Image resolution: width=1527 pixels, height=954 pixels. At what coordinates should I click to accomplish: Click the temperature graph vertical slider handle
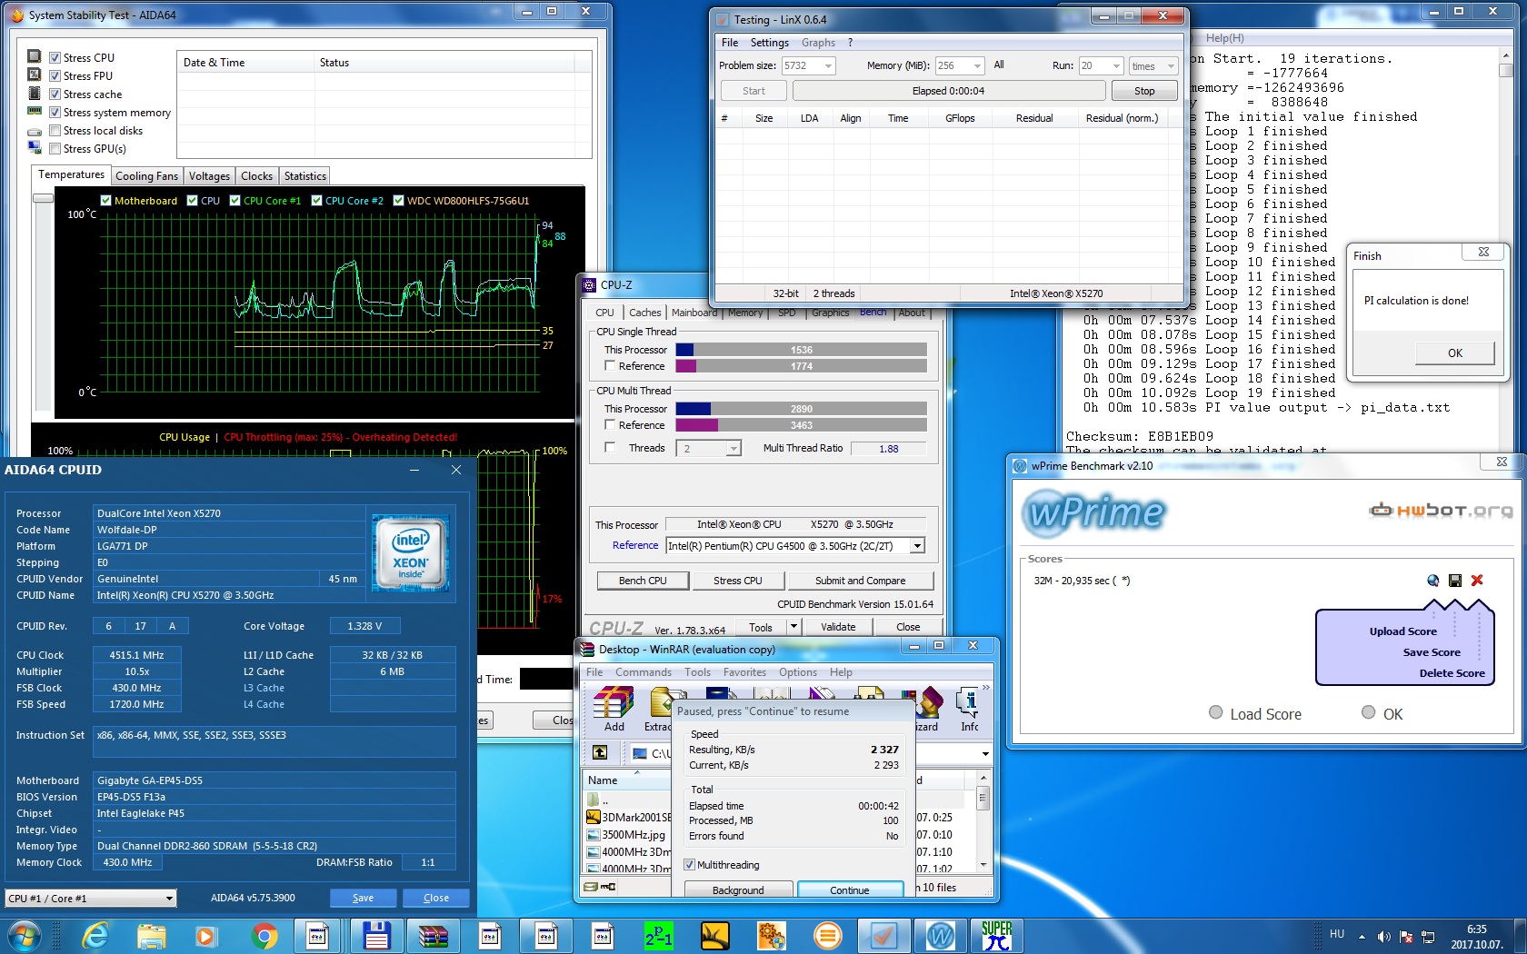coord(43,198)
